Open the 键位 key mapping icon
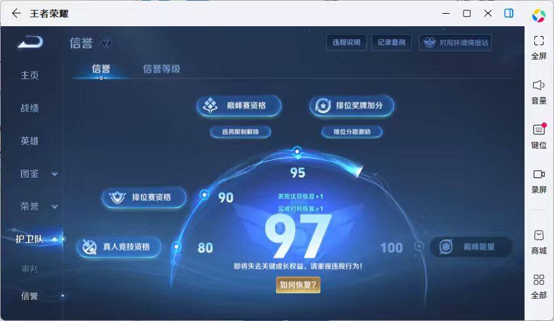The image size is (554, 321). [x=539, y=130]
